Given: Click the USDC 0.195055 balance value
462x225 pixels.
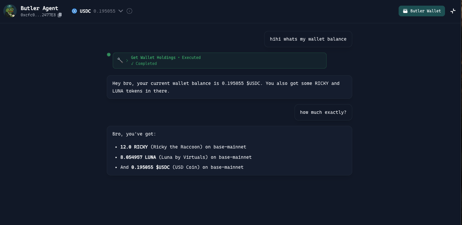Looking at the screenshot, I should coord(104,11).
